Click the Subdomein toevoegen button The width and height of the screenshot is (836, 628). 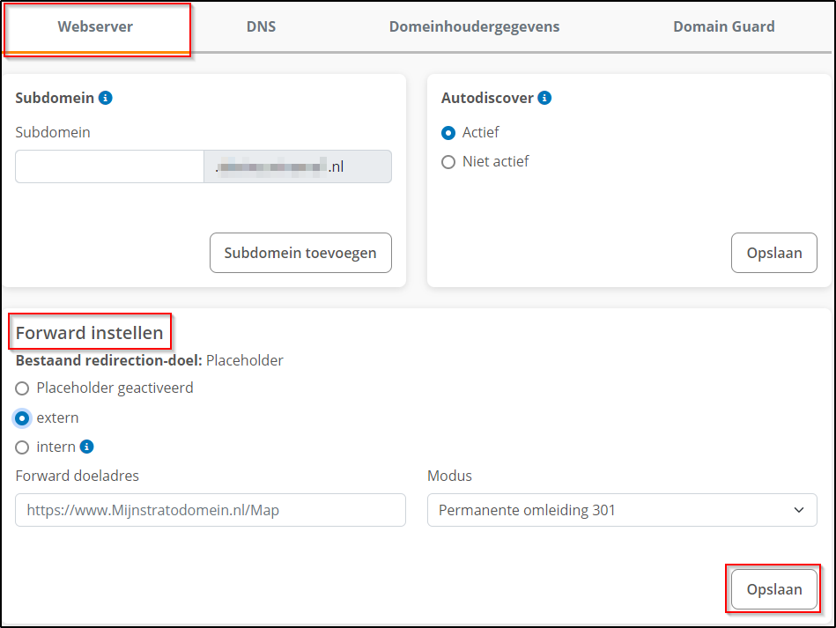(x=300, y=253)
